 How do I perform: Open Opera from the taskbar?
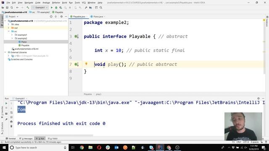tap(99, 147)
